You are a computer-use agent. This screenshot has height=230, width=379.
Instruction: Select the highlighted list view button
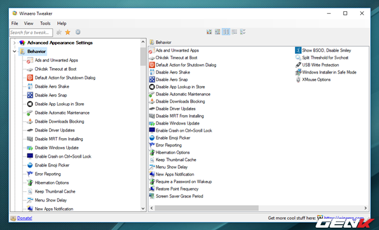coord(226,31)
